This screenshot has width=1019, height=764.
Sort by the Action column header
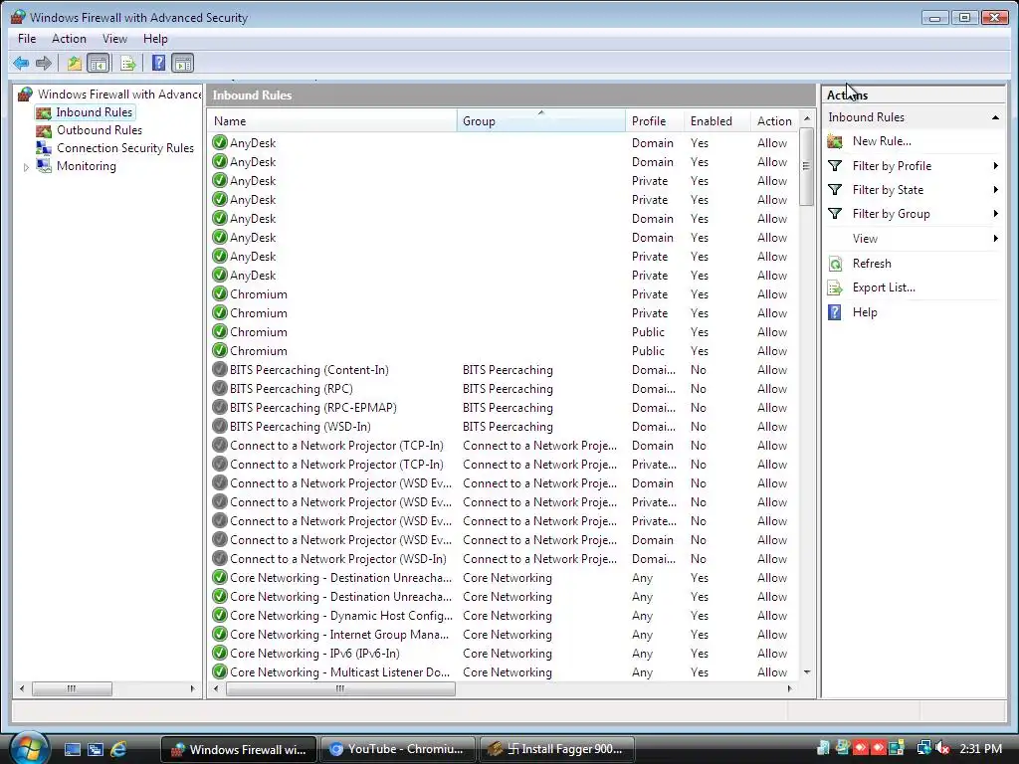[774, 120]
